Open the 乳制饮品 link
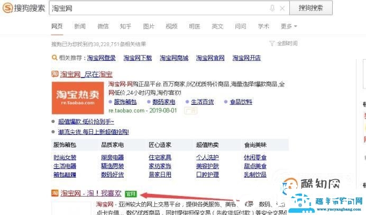The height and width of the screenshot is (215, 366). [x=255, y=174]
